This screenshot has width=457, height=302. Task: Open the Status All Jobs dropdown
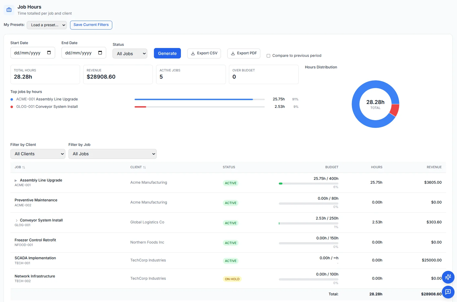tap(130, 54)
